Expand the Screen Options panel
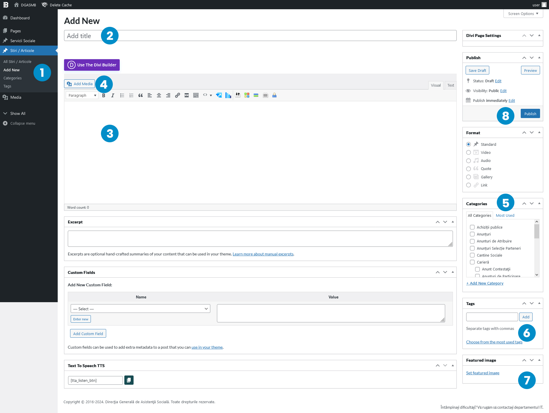Screen dimensions: 549x413 [523, 14]
